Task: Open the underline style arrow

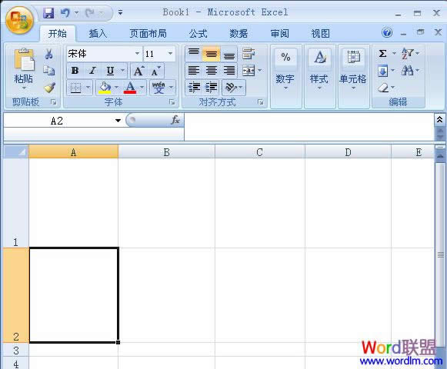Action: tap(122, 71)
